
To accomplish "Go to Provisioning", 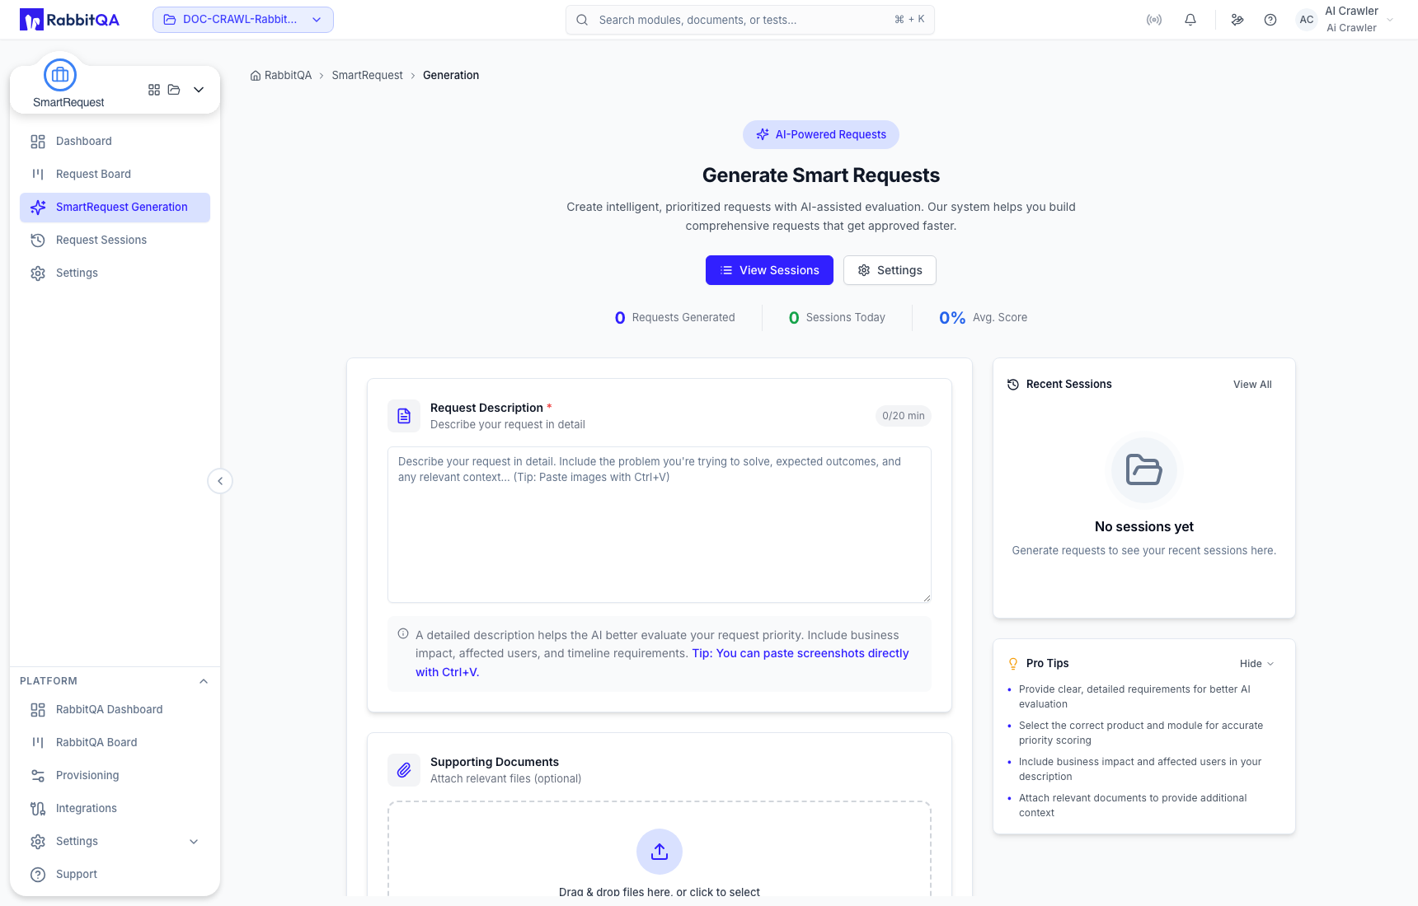I will pos(115,776).
